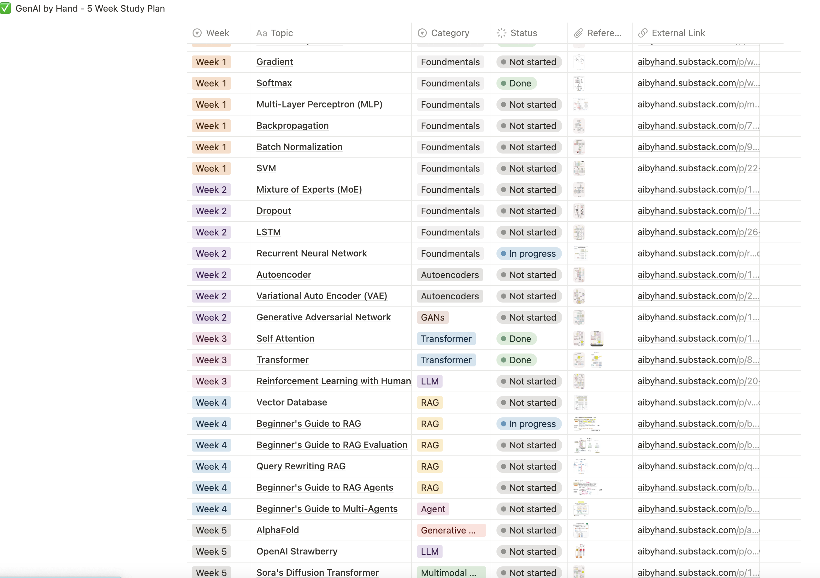The image size is (820, 578).
Task: Click the LLM category tag of OpenAI Strawberry
Action: [430, 552]
